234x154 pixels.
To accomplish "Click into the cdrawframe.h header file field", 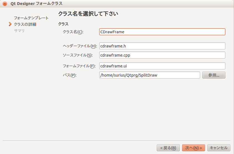I will [162, 46].
